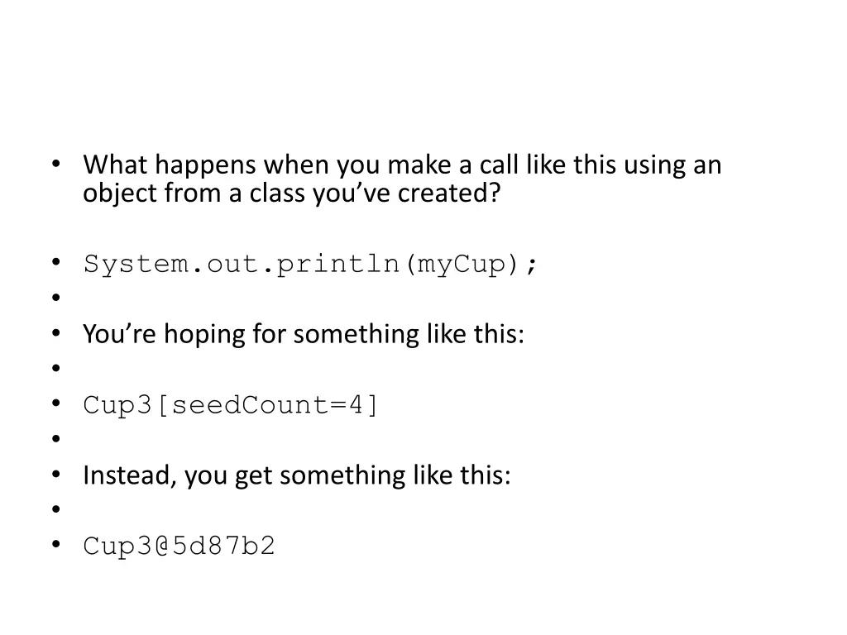This screenshot has height=635, width=847.
Task: Click the bullet before "You're hoping for"
Action: coord(56,332)
